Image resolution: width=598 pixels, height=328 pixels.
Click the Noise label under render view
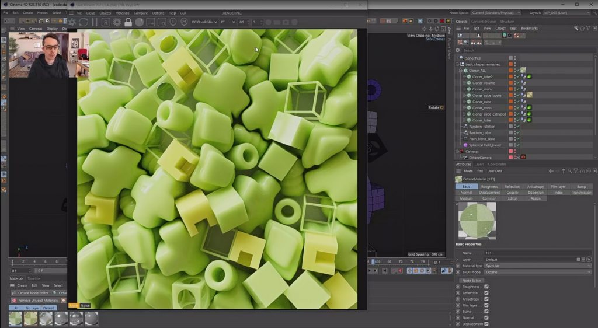click(85, 305)
